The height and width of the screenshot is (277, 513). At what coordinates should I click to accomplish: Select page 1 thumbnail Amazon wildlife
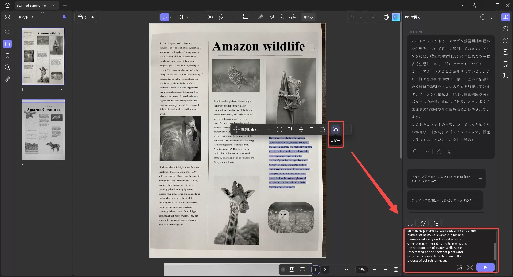click(43, 56)
